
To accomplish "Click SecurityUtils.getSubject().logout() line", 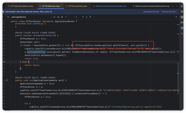I will (x=46, y=55).
